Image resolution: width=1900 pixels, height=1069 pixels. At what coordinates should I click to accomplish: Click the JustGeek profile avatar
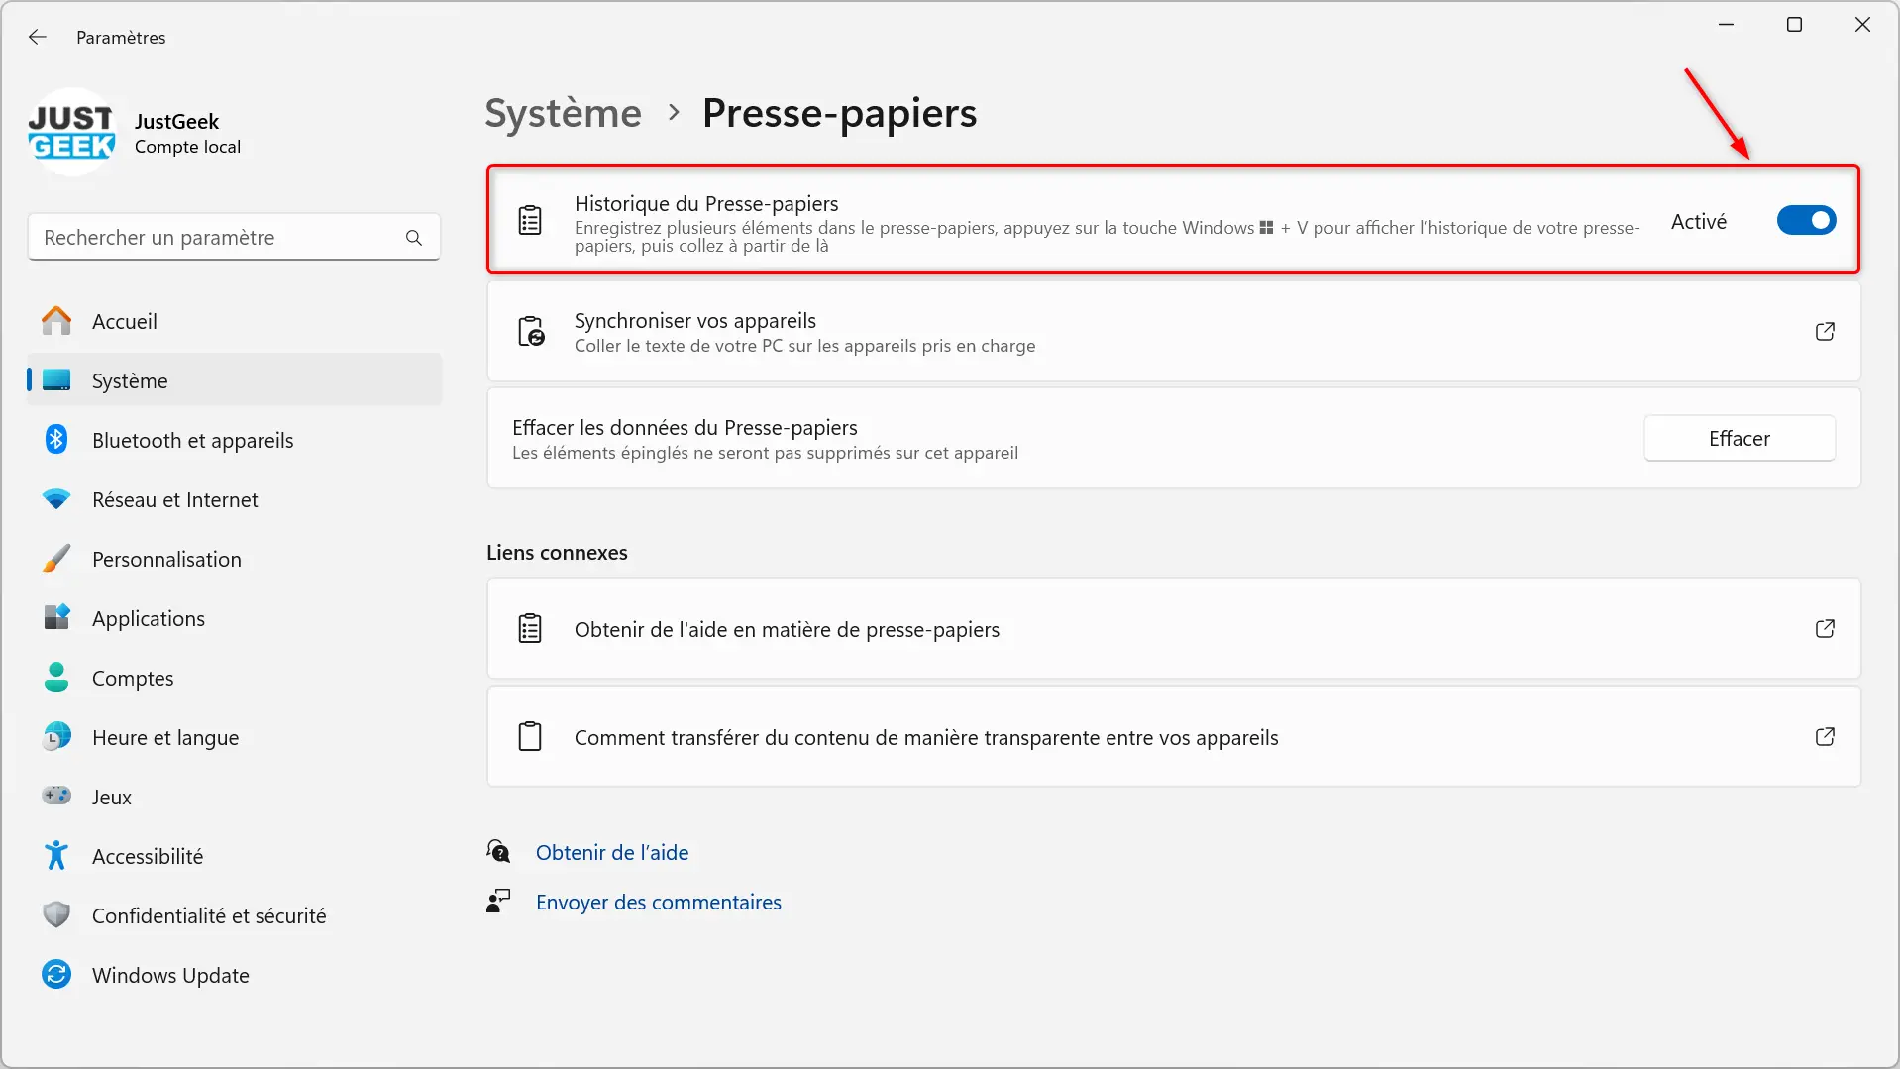click(72, 133)
